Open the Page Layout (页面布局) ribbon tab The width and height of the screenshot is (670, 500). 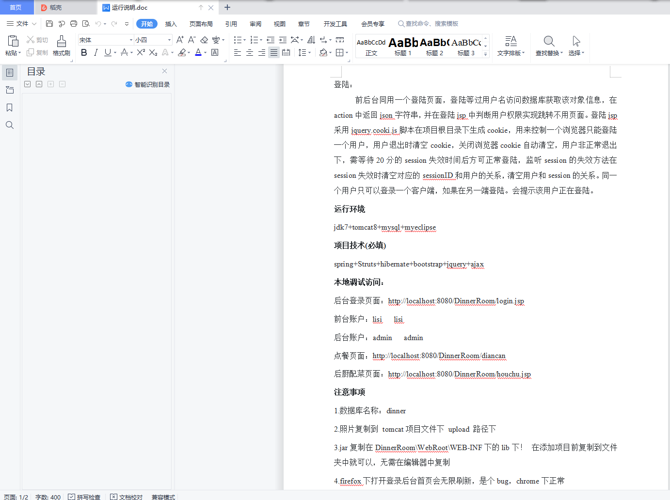tap(201, 24)
